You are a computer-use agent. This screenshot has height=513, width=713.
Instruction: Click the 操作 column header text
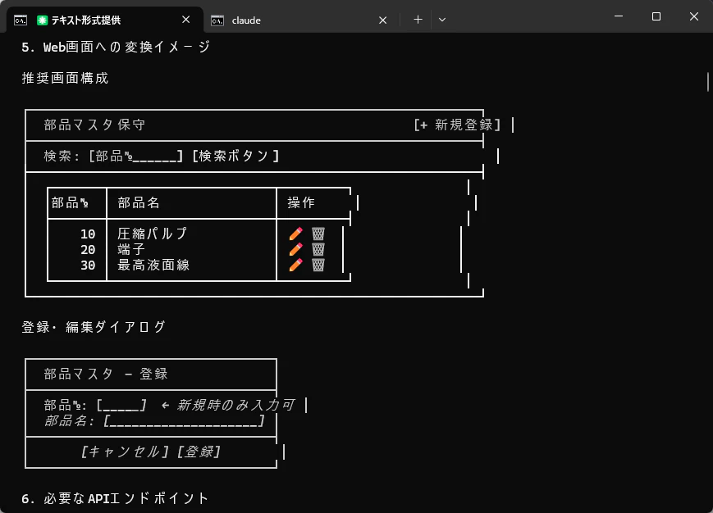tap(301, 202)
